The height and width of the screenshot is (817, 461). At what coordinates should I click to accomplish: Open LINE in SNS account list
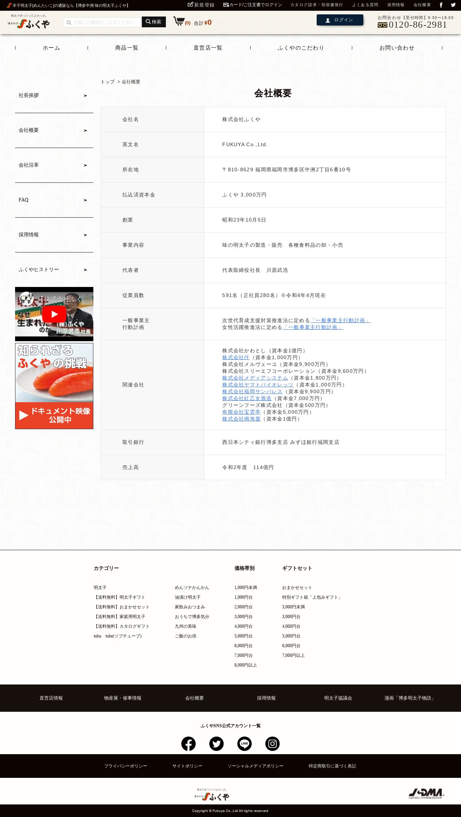coord(245,744)
